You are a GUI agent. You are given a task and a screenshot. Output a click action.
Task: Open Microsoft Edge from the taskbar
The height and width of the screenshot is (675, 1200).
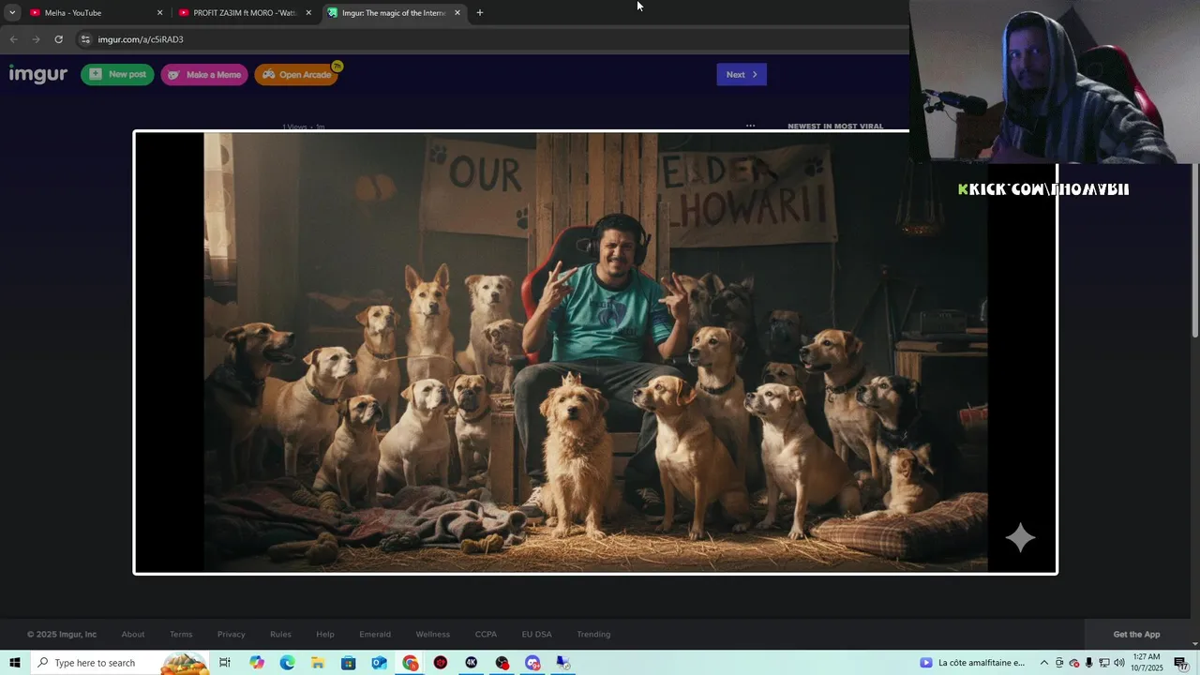pyautogui.click(x=287, y=663)
